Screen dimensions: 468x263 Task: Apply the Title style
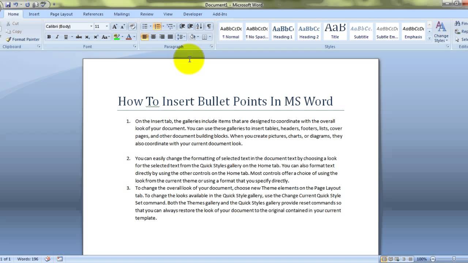point(335,32)
